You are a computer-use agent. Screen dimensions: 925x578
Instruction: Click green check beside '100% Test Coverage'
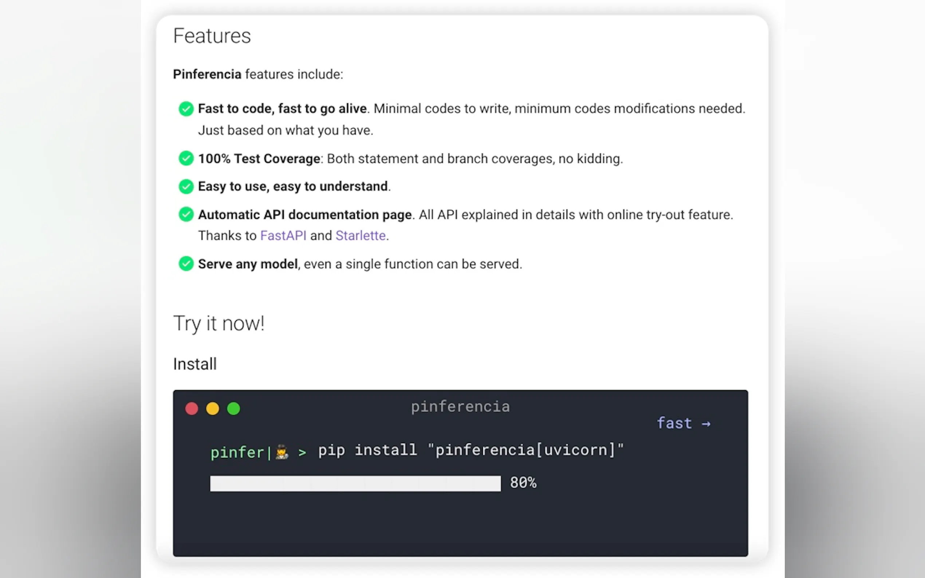(x=186, y=158)
